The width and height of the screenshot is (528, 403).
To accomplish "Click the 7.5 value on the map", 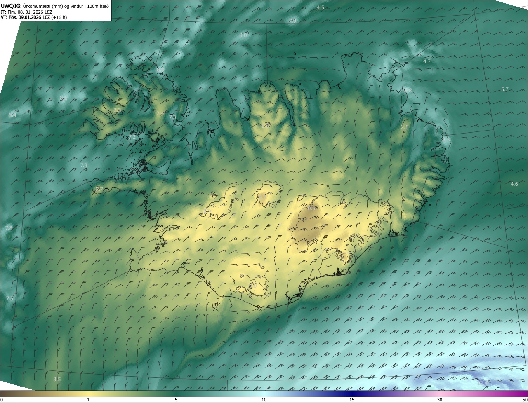I will pyautogui.click(x=9, y=298).
